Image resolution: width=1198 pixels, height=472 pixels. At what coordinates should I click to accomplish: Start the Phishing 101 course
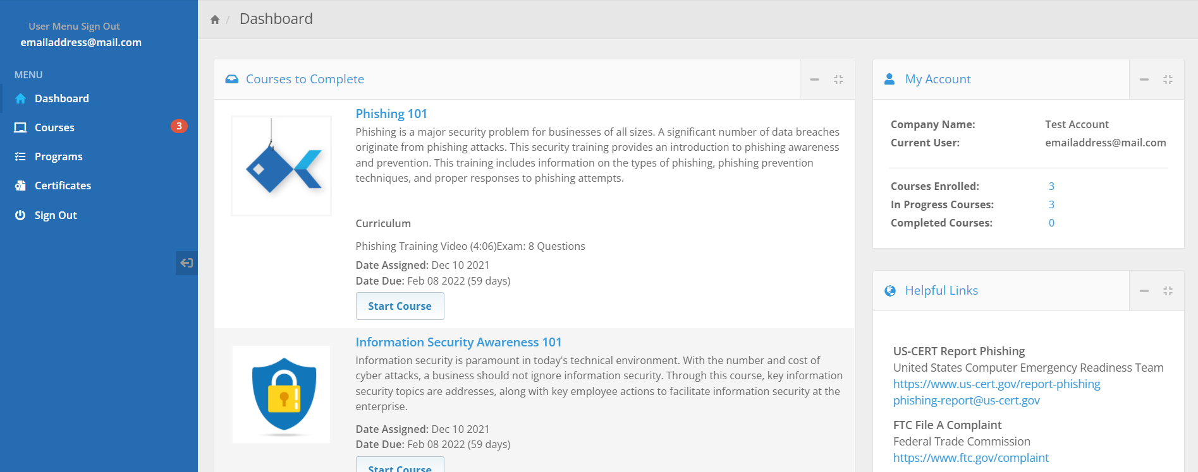[x=400, y=306]
